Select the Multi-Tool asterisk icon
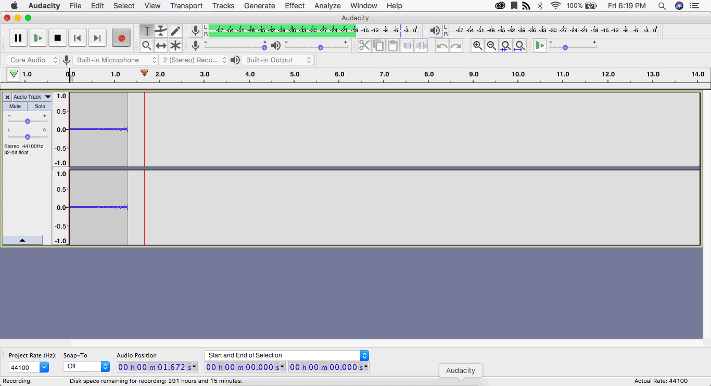This screenshot has width=711, height=386. coord(176,46)
